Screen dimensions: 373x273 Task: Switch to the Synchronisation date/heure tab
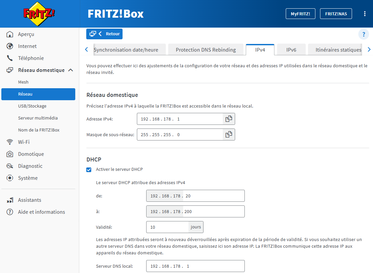(130, 50)
